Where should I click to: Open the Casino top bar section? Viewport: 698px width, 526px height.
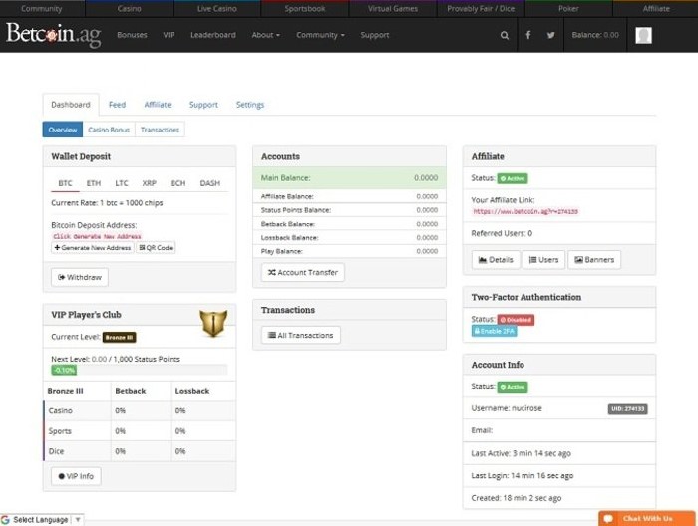tap(129, 8)
